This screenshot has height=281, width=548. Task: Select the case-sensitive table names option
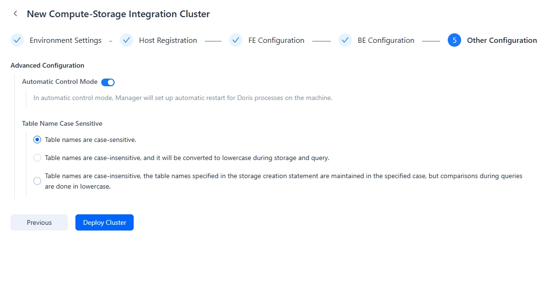pos(37,140)
